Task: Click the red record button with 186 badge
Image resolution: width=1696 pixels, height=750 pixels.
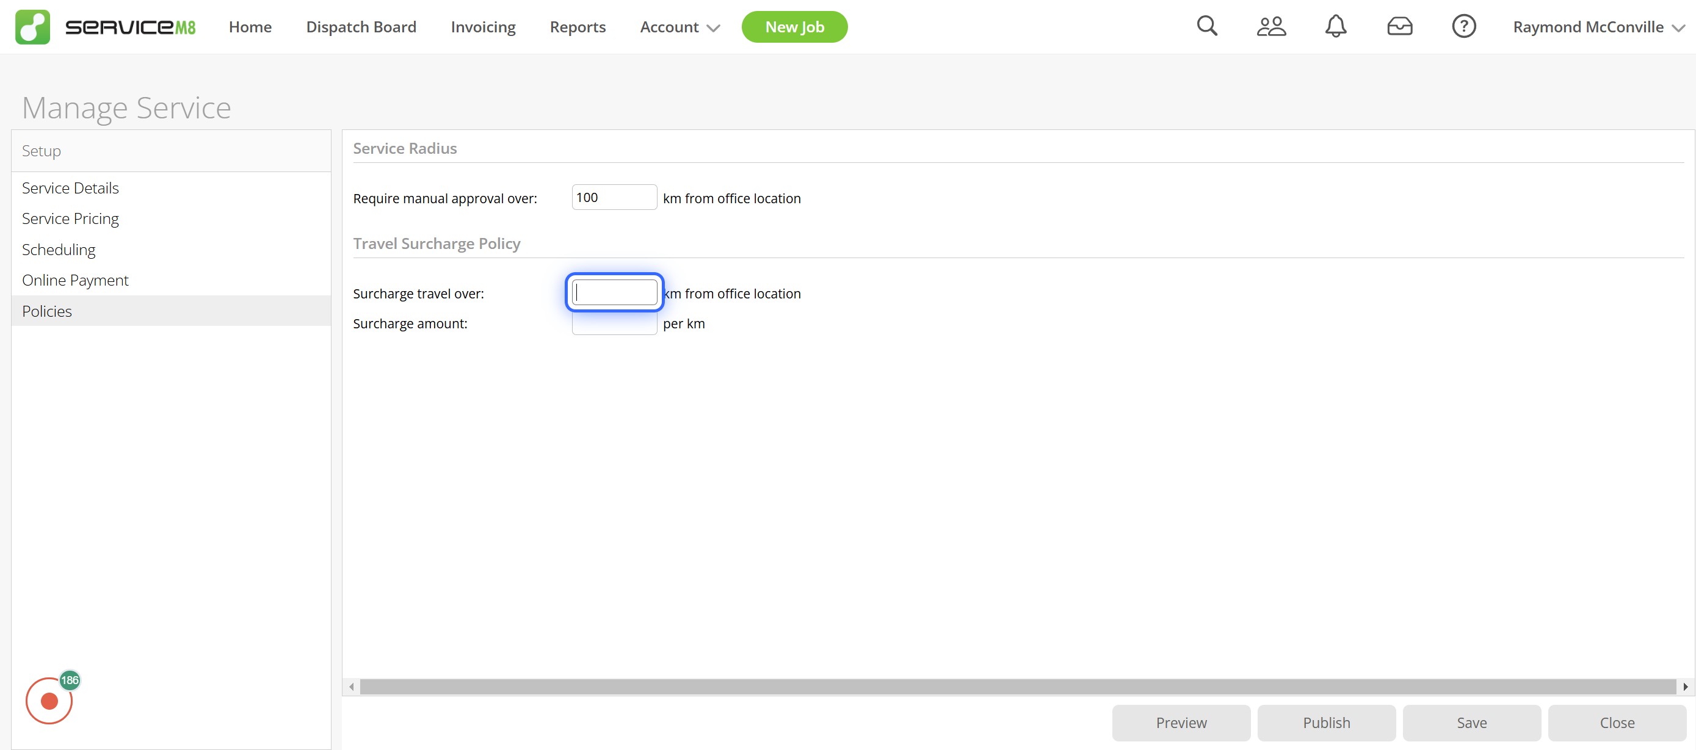Action: pyautogui.click(x=49, y=701)
